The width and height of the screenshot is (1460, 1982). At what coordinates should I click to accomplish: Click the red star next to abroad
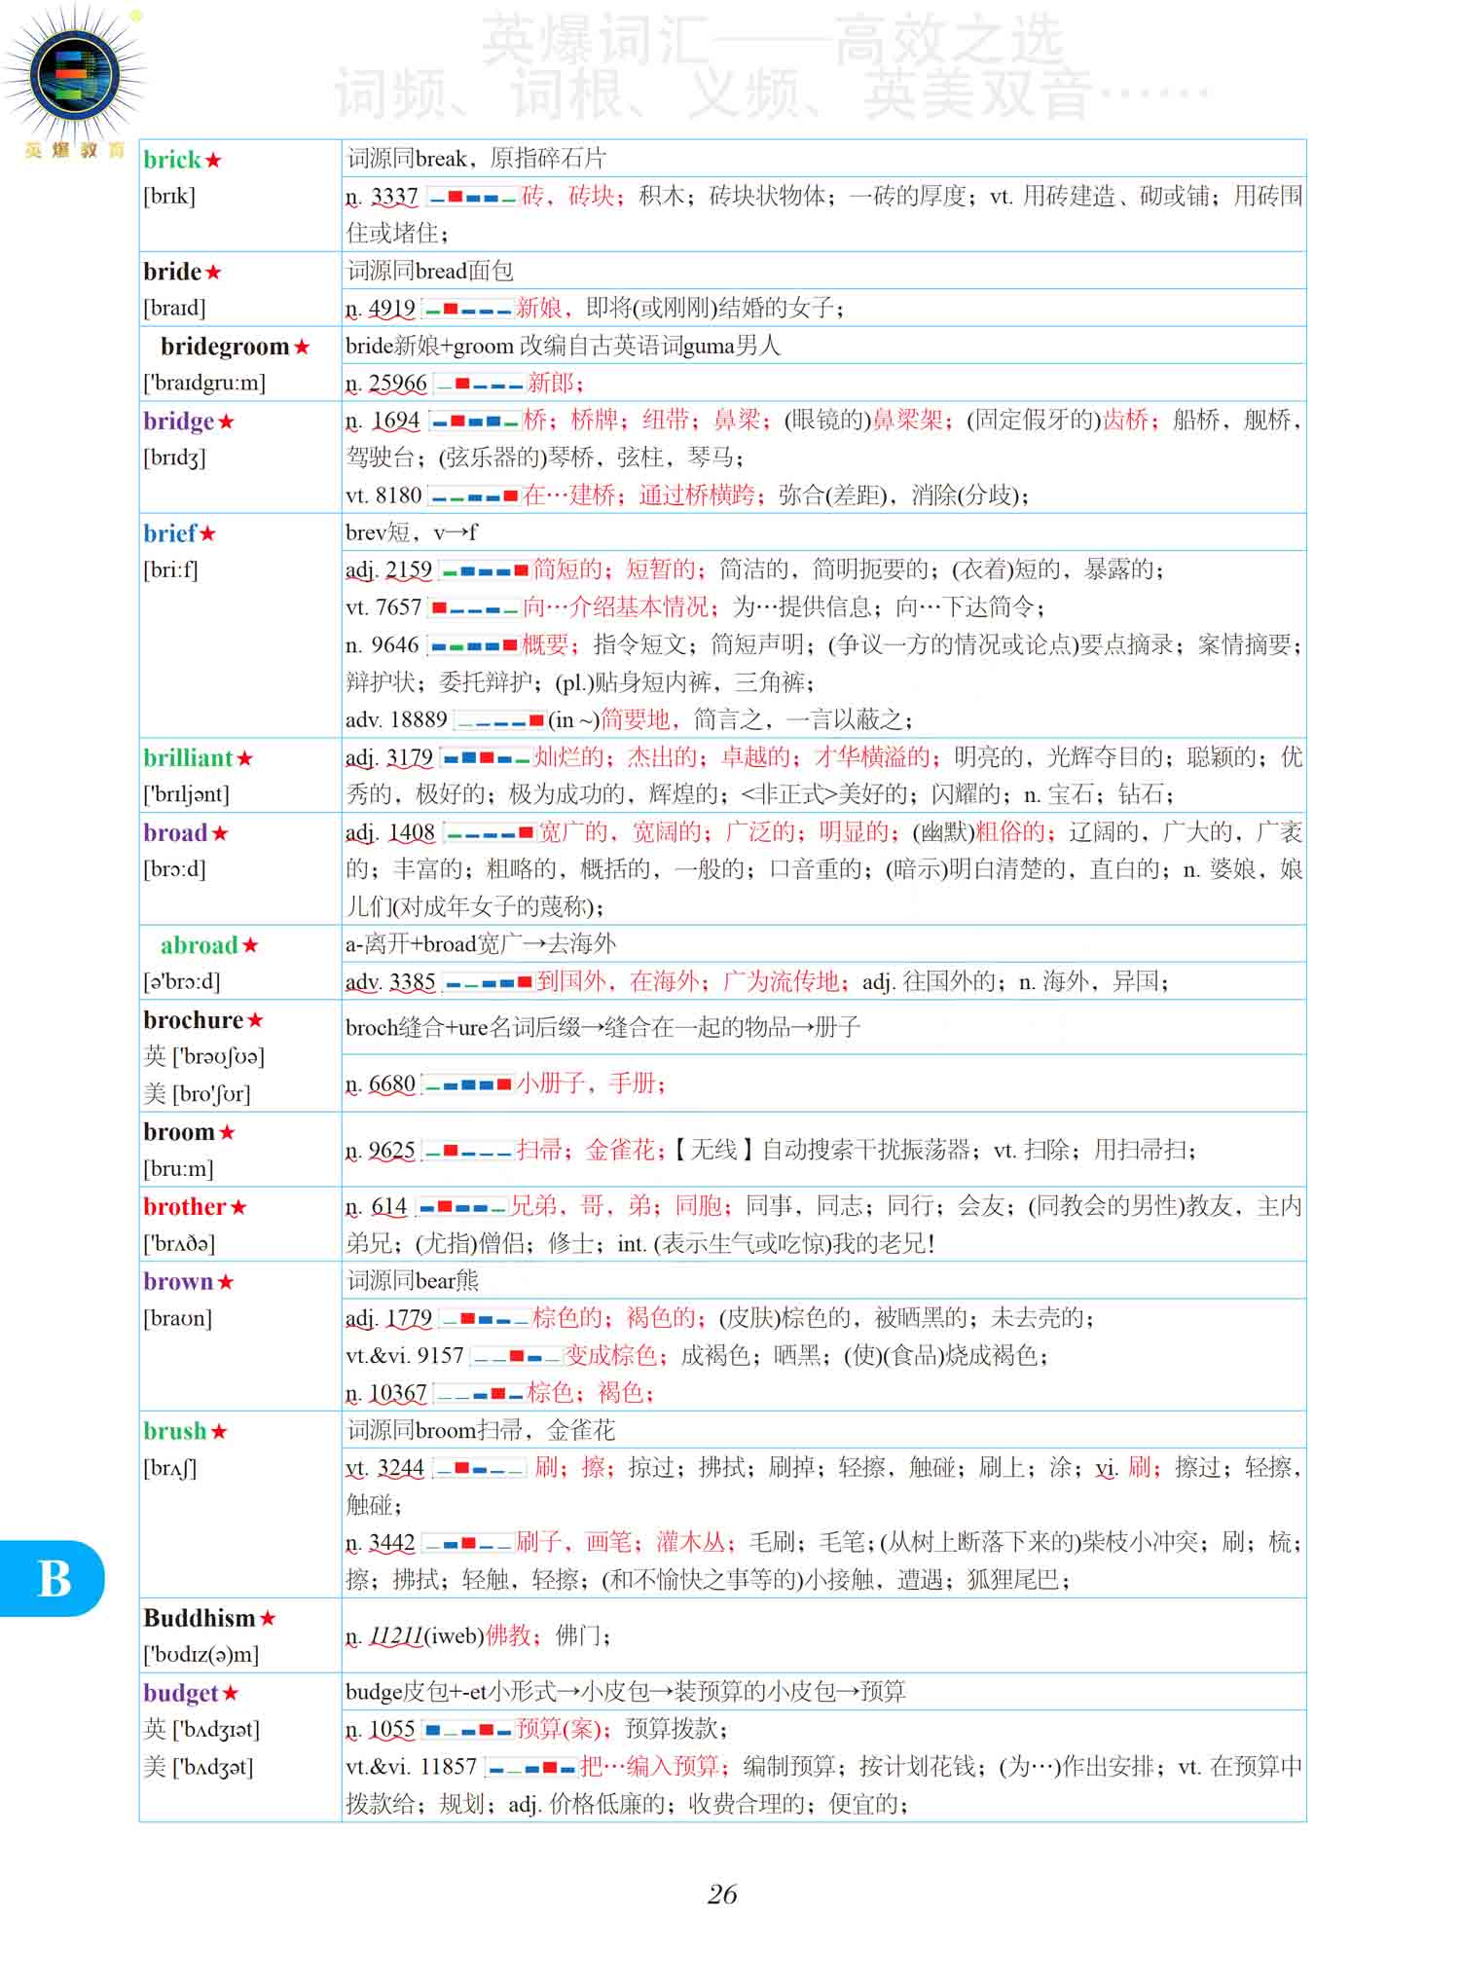pos(250,946)
